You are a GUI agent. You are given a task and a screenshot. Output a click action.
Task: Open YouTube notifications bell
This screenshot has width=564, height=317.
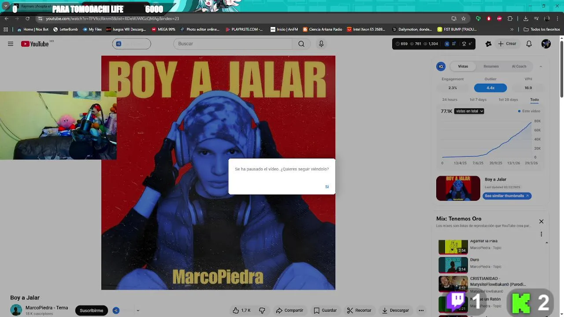tap(529, 44)
